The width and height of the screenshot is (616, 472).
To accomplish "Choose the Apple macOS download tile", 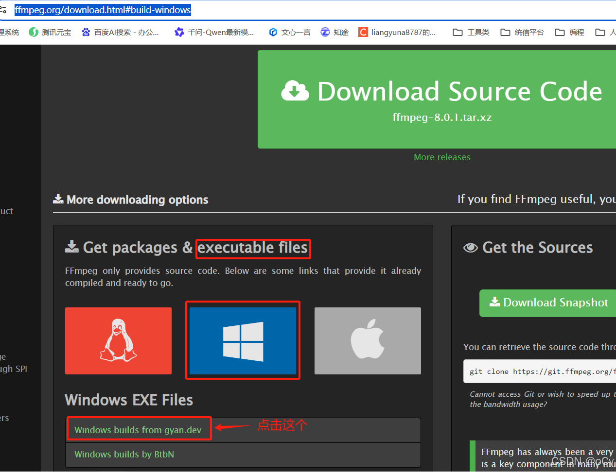I will click(368, 341).
